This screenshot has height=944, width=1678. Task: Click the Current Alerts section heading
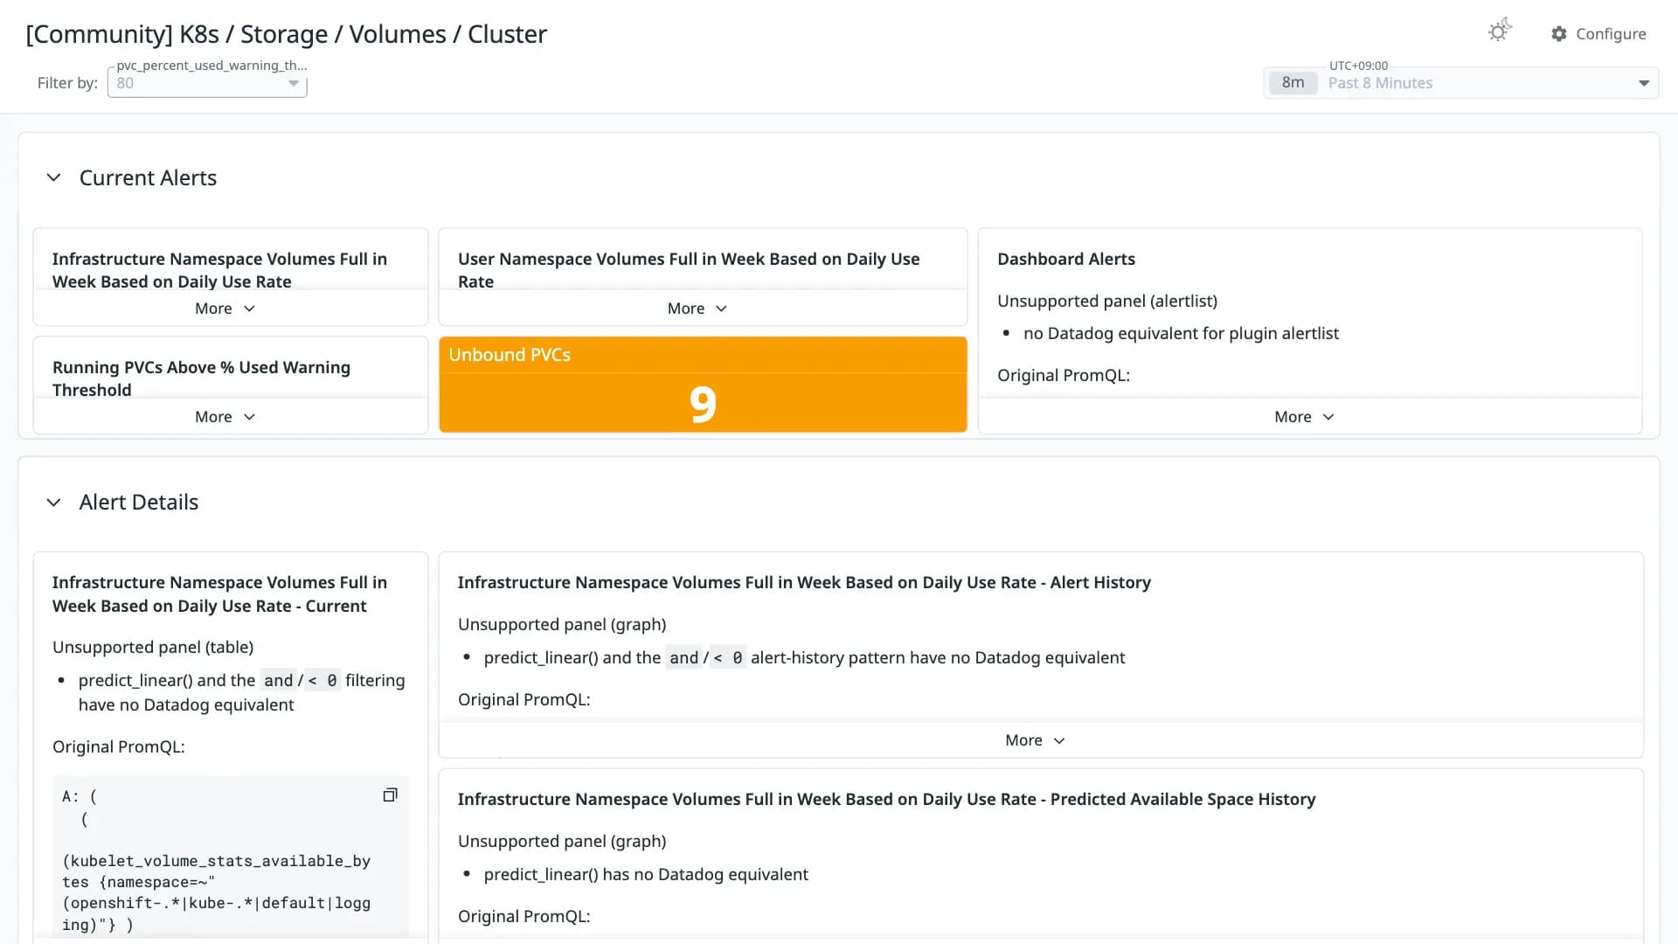pos(148,177)
